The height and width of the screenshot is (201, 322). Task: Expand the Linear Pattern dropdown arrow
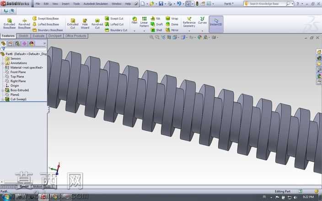pos(144,31)
